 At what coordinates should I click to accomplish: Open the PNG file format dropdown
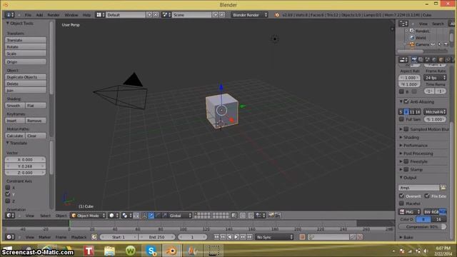(x=410, y=212)
